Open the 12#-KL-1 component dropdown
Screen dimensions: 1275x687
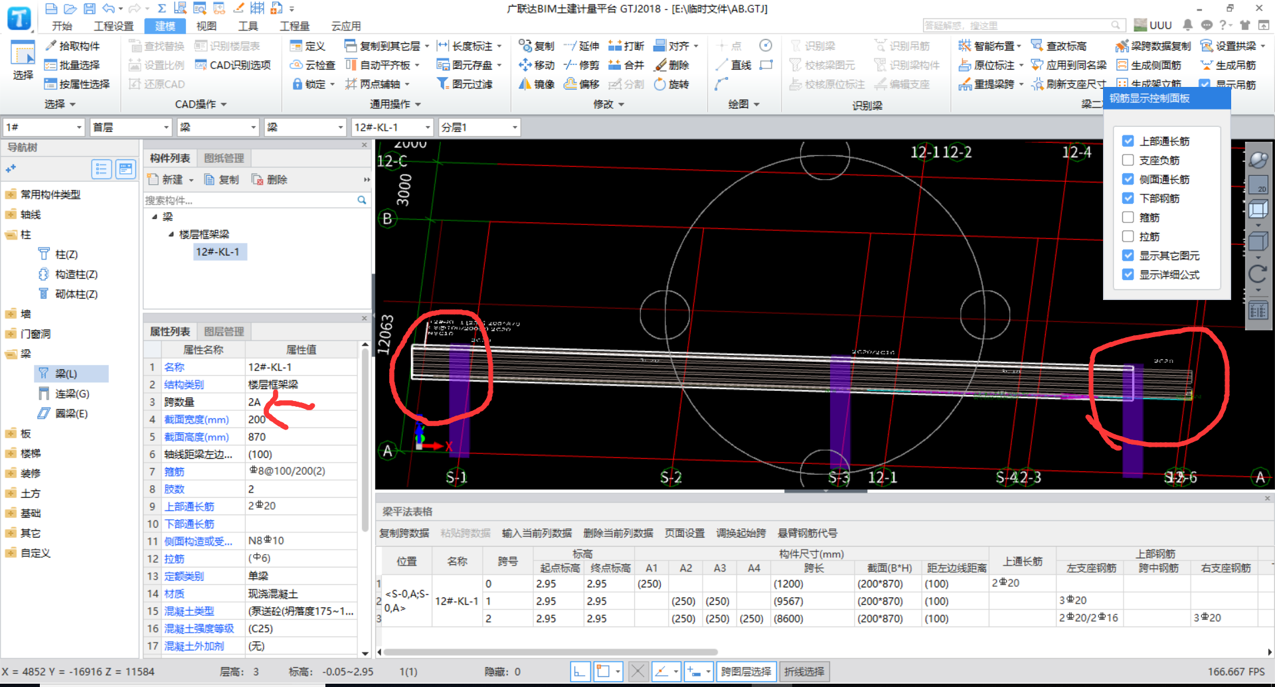click(x=392, y=127)
